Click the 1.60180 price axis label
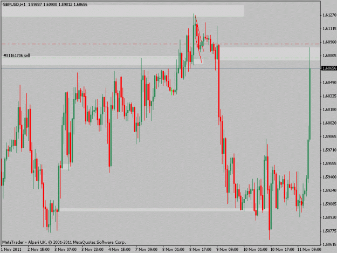Image resolution: width=337 pixels, height=253 pixels. pos(329,110)
